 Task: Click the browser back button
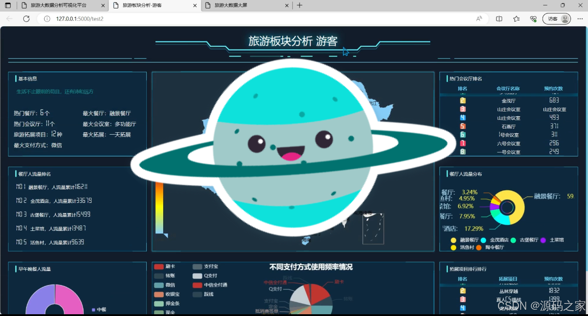coord(9,19)
